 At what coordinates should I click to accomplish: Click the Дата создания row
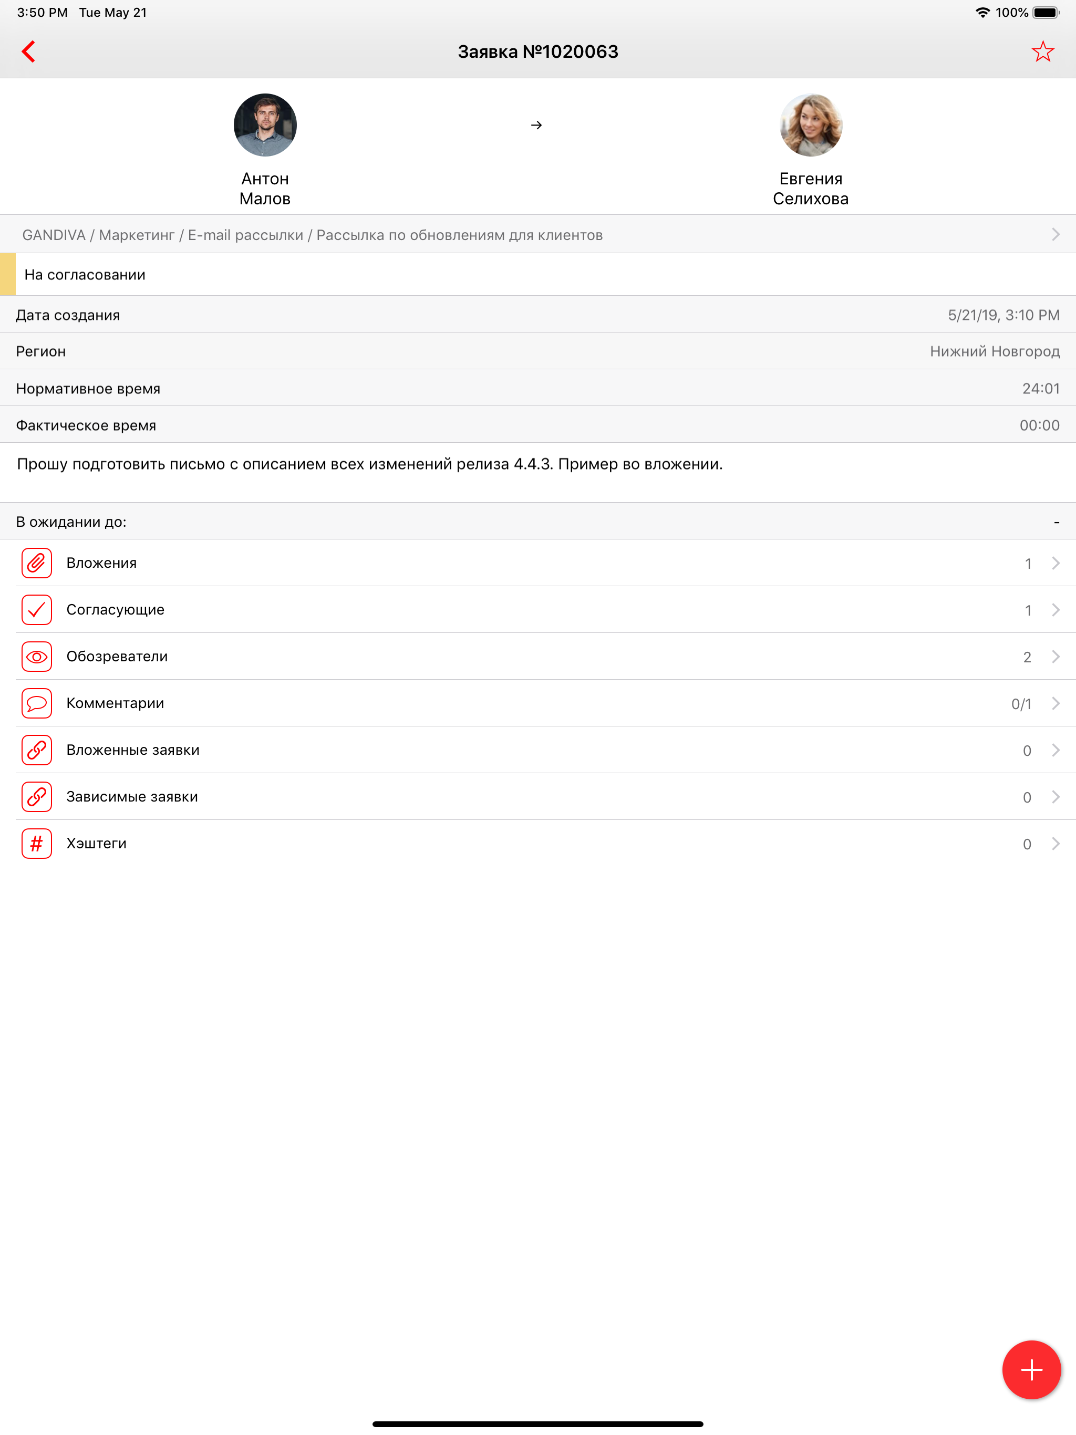[x=538, y=315]
